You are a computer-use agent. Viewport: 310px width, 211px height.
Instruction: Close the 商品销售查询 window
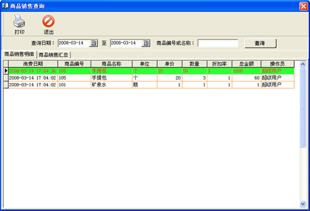(x=303, y=6)
